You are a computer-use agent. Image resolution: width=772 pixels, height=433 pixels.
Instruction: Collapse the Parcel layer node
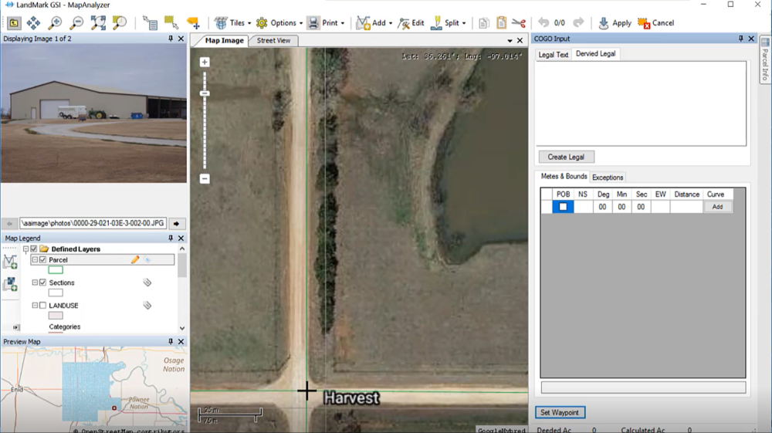click(x=35, y=259)
